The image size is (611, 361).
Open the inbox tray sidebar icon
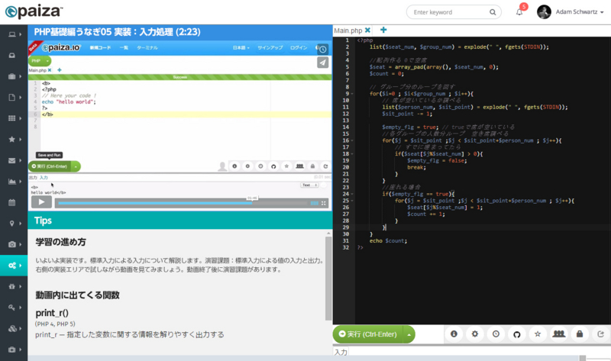[12, 55]
